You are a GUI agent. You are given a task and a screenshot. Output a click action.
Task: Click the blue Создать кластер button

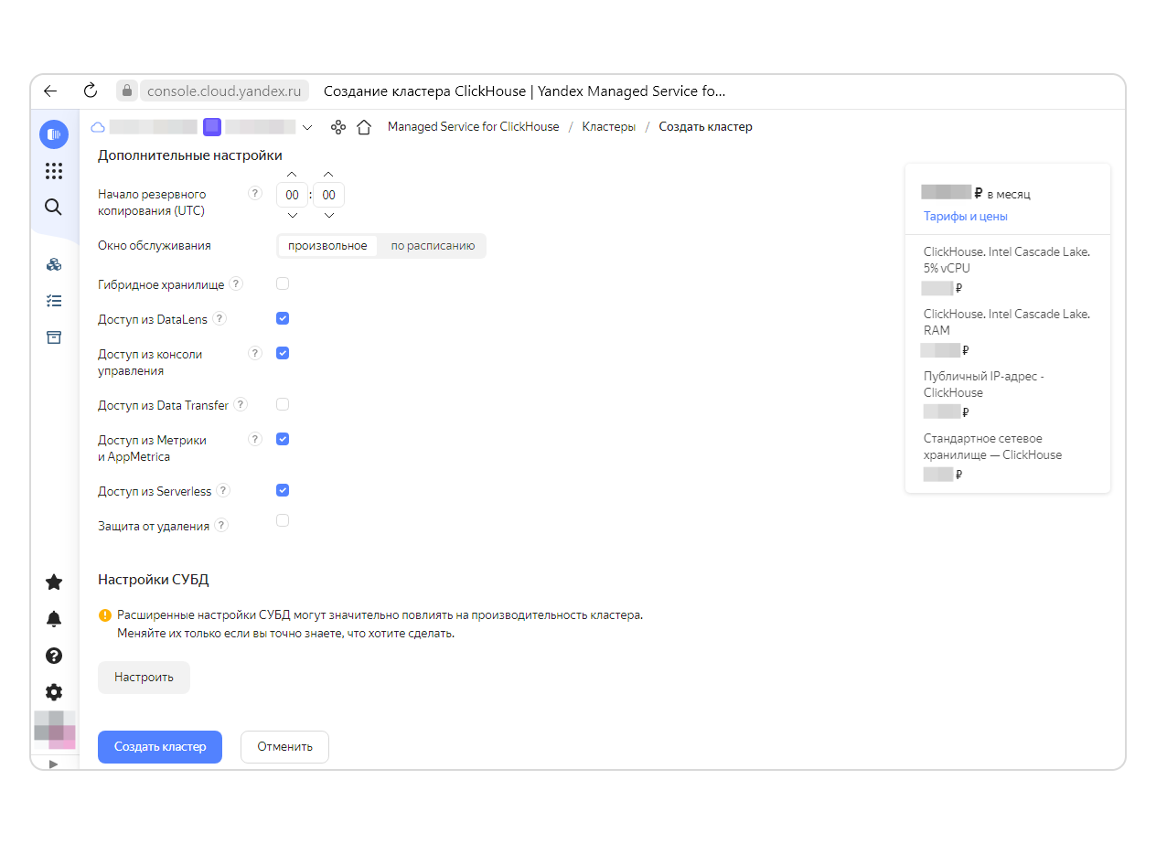tap(160, 747)
